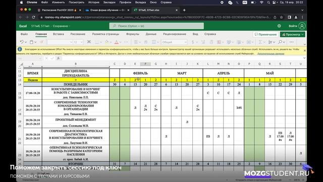The image size is (323, 182).
Task: Click the Wi-Fi icon in macOS menu bar
Action: coord(261,3)
